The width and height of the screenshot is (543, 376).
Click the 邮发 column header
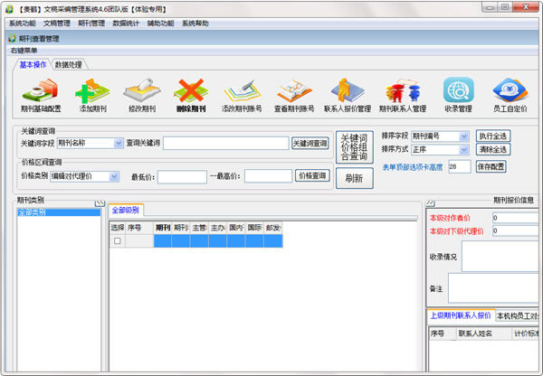coord(273,228)
